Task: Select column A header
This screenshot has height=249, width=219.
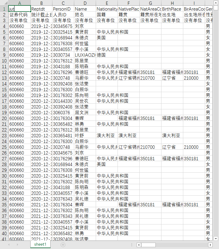Action: coord(19,3)
